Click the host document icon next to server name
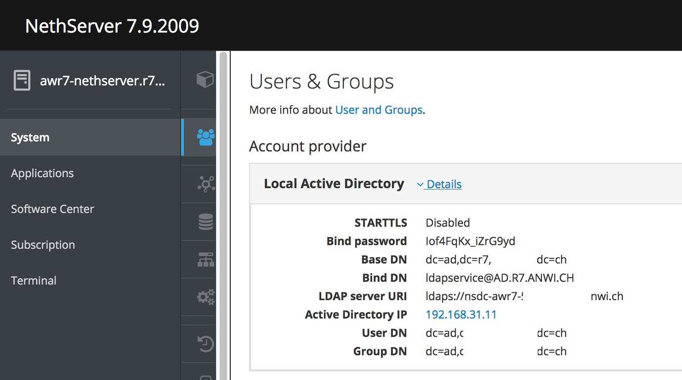This screenshot has width=682, height=380. pos(21,80)
